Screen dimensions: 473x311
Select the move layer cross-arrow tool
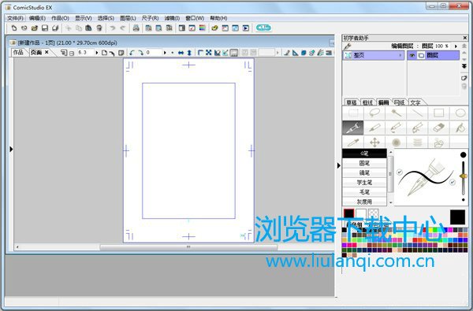(x=374, y=143)
